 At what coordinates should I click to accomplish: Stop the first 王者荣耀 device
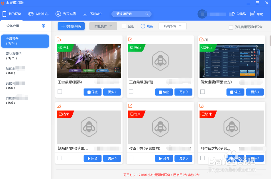pos(92,92)
